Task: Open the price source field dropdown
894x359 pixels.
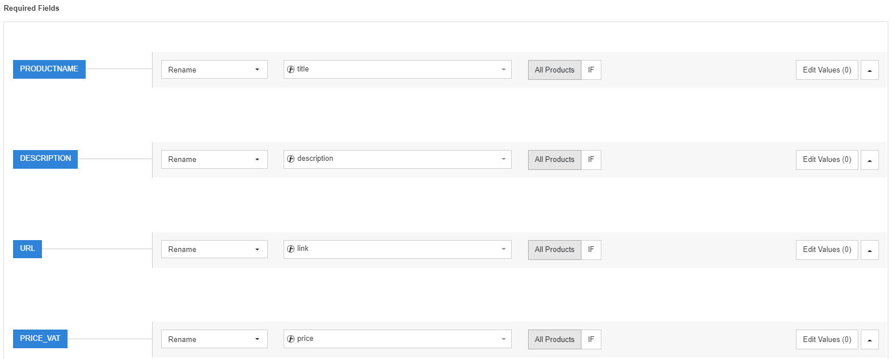Action: 397,339
